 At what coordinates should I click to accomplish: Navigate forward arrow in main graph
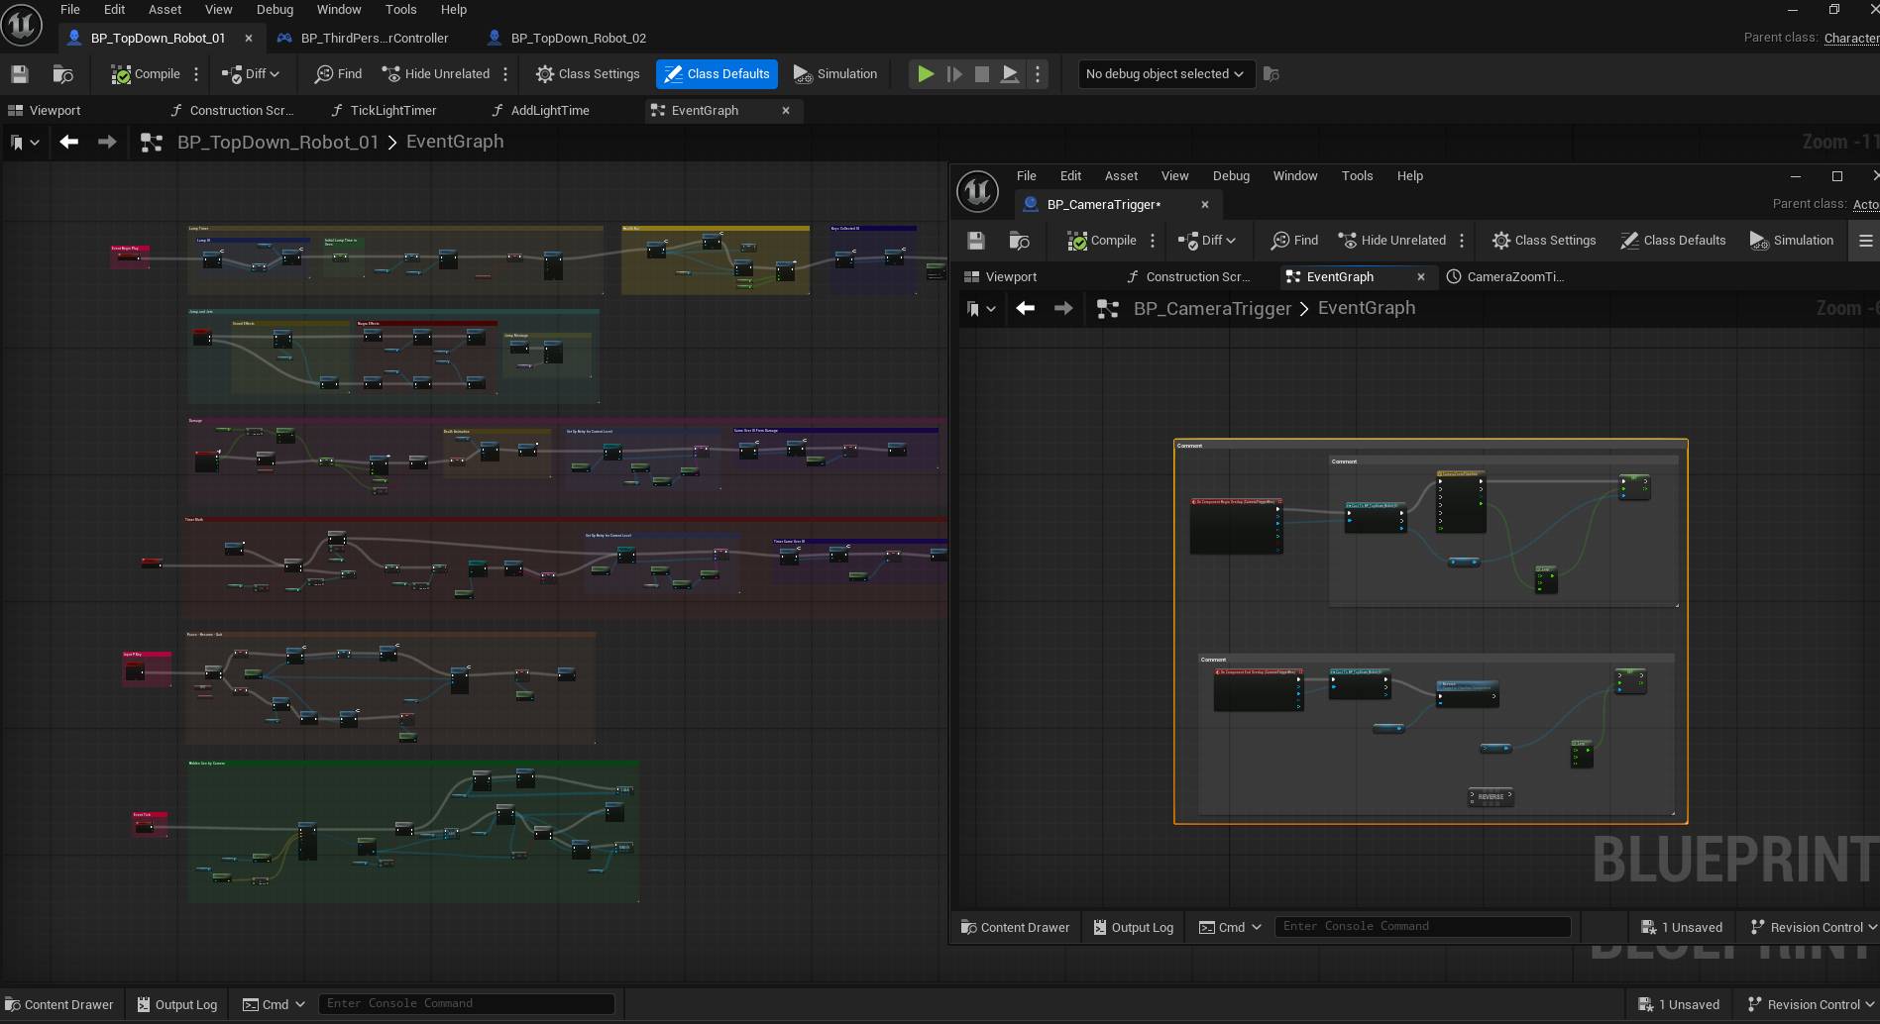107,143
